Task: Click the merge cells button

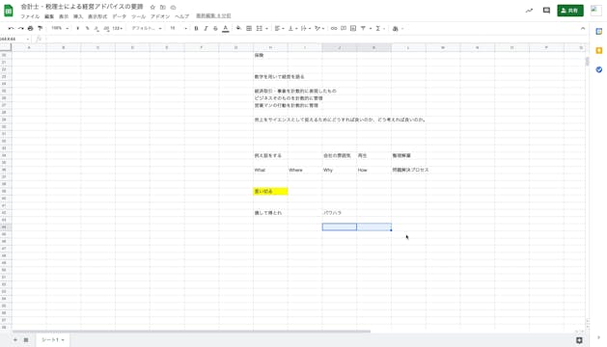Action: click(x=260, y=28)
